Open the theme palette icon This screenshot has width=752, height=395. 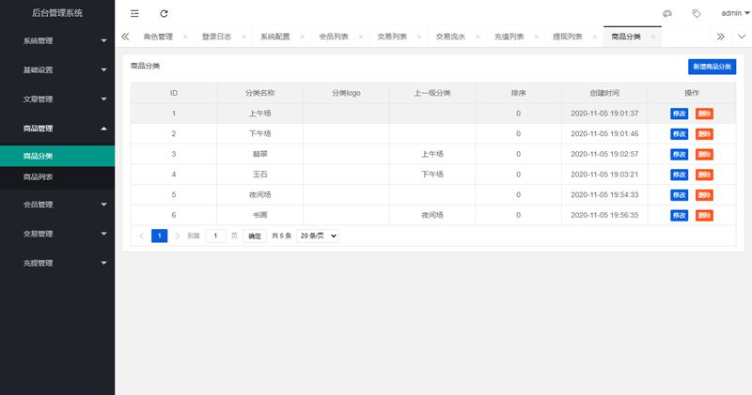(x=667, y=14)
